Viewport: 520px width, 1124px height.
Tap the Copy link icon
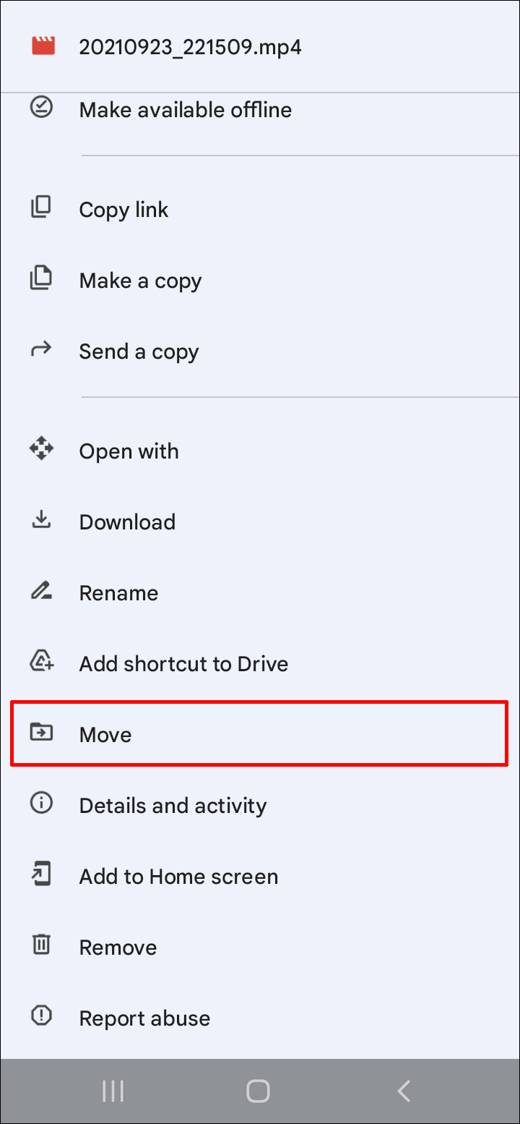41,208
